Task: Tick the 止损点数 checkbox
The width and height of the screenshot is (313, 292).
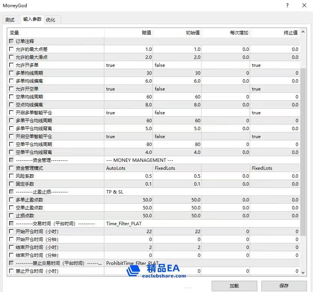Action: point(11,215)
